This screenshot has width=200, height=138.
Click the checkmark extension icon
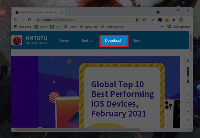tap(160, 20)
